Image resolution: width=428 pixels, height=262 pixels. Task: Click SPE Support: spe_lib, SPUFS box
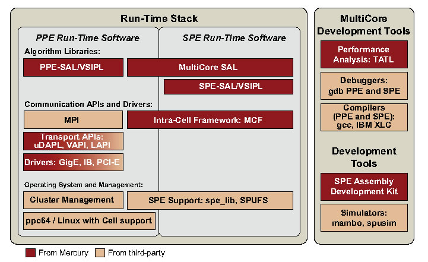point(210,200)
